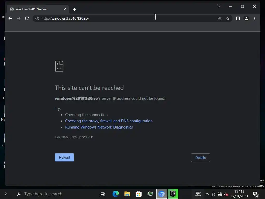Open File Explorer from the taskbar
265x199 pixels.
pos(127,194)
